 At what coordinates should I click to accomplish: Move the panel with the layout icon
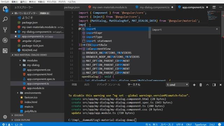pyautogui.click(x=214, y=85)
